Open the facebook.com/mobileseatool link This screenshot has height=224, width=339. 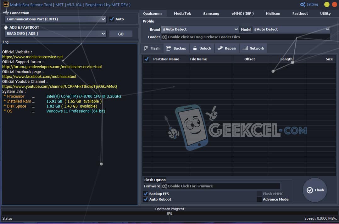point(39,76)
